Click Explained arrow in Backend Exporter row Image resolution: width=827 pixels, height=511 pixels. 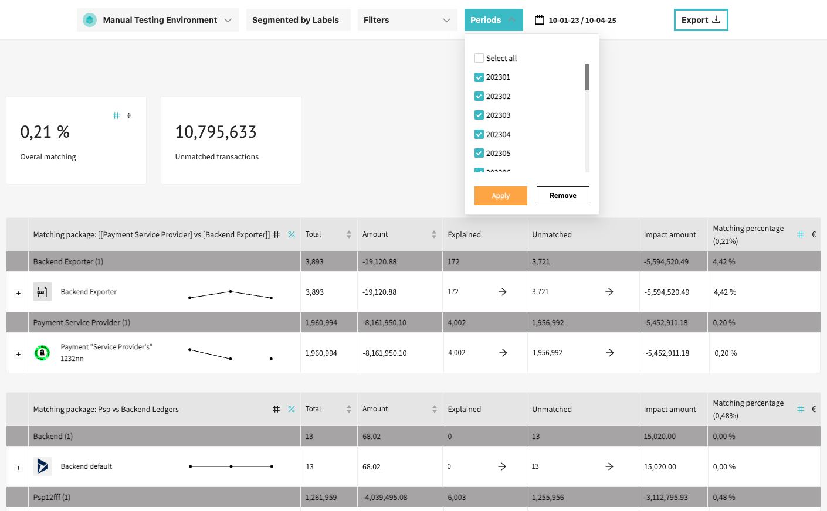[503, 292]
